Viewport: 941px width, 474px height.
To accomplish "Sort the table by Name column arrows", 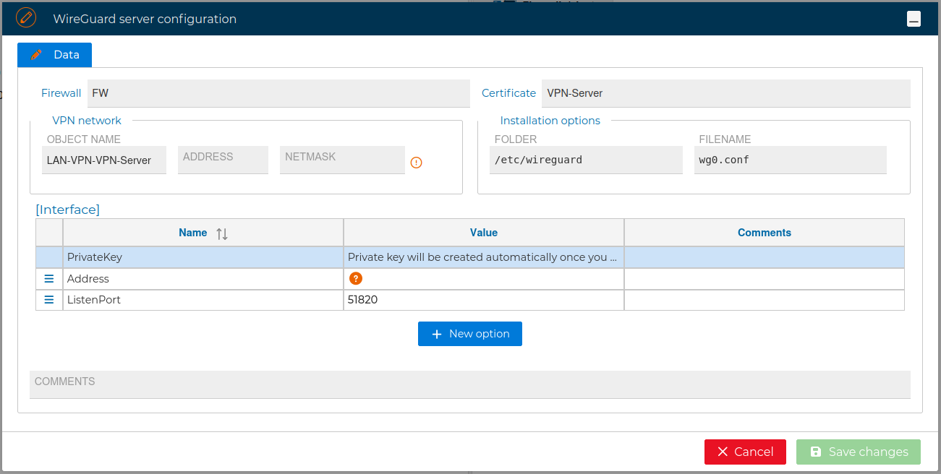I will coord(222,233).
